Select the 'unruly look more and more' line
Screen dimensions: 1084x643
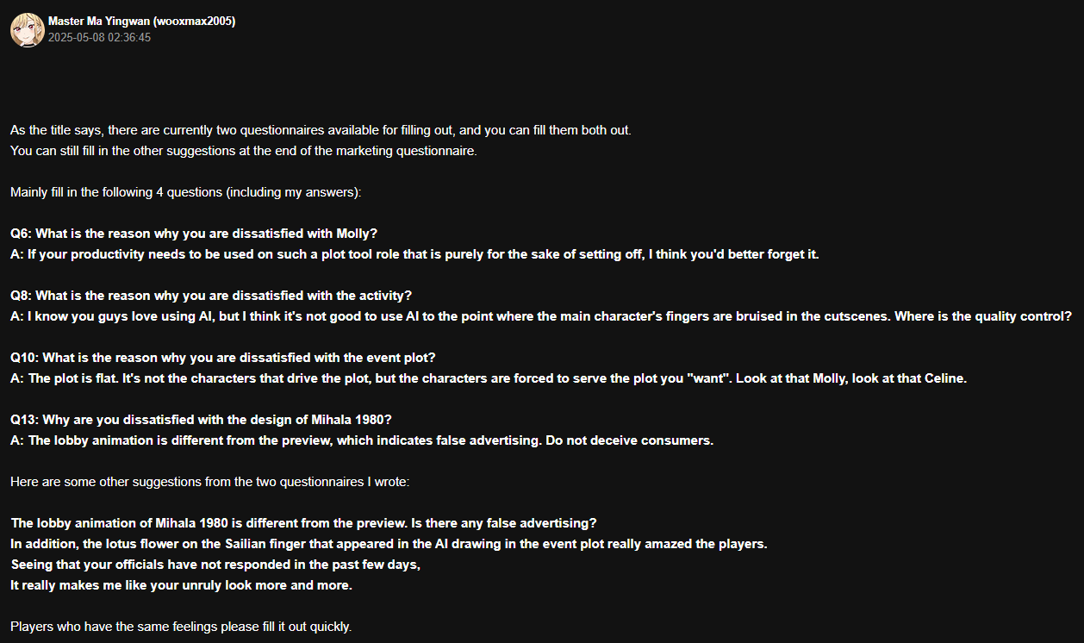182,585
